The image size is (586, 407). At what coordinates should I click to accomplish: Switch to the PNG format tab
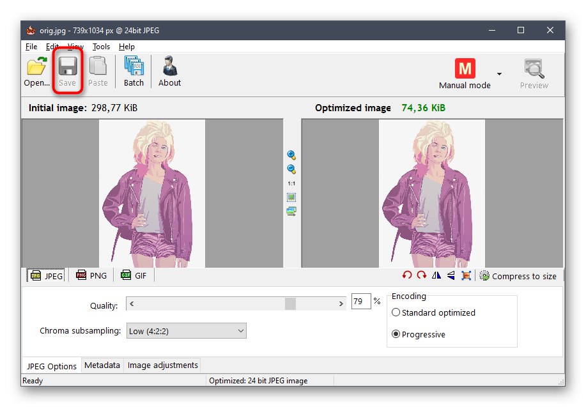tap(91, 276)
